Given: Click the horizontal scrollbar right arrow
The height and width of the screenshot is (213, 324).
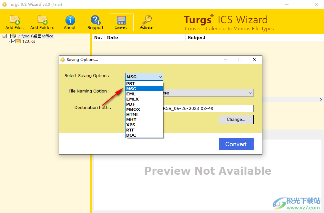Looking at the screenshot, I should (x=321, y=100).
